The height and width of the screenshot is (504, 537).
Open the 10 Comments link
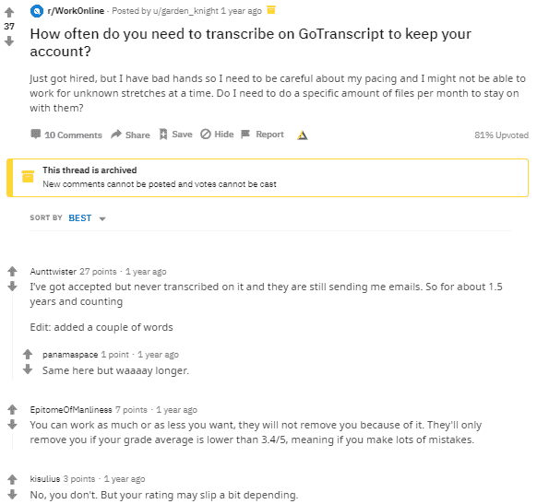pos(66,135)
